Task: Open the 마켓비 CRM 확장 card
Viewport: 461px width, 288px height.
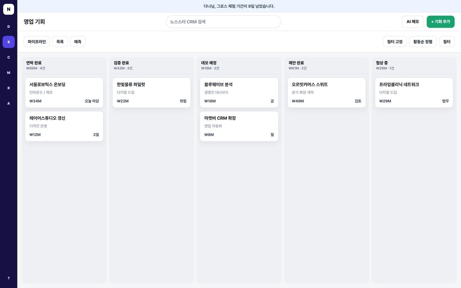Action: pyautogui.click(x=239, y=126)
